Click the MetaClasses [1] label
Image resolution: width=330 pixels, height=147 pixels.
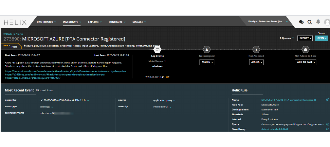pyautogui.click(x=157, y=61)
